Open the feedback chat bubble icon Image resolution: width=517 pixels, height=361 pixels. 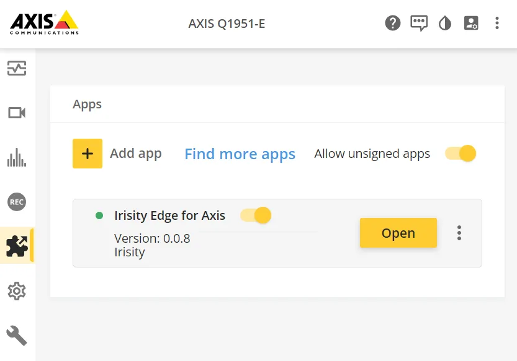coord(419,24)
